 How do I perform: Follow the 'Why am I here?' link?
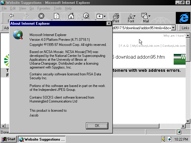174,36
